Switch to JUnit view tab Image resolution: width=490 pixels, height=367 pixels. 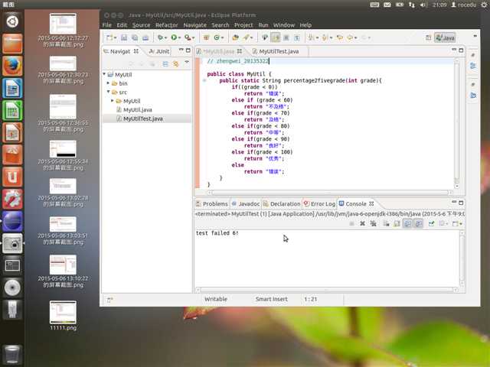[x=159, y=51]
